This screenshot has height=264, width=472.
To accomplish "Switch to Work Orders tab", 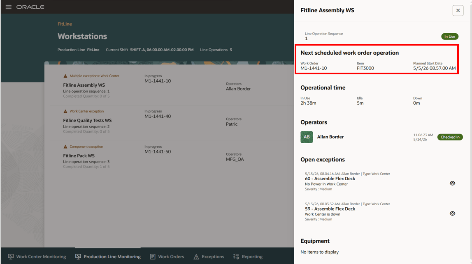I will tap(167, 257).
